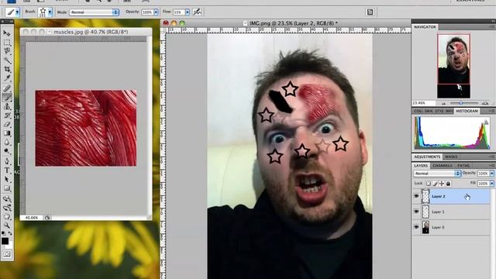Click layer Opacity value field

(483, 174)
